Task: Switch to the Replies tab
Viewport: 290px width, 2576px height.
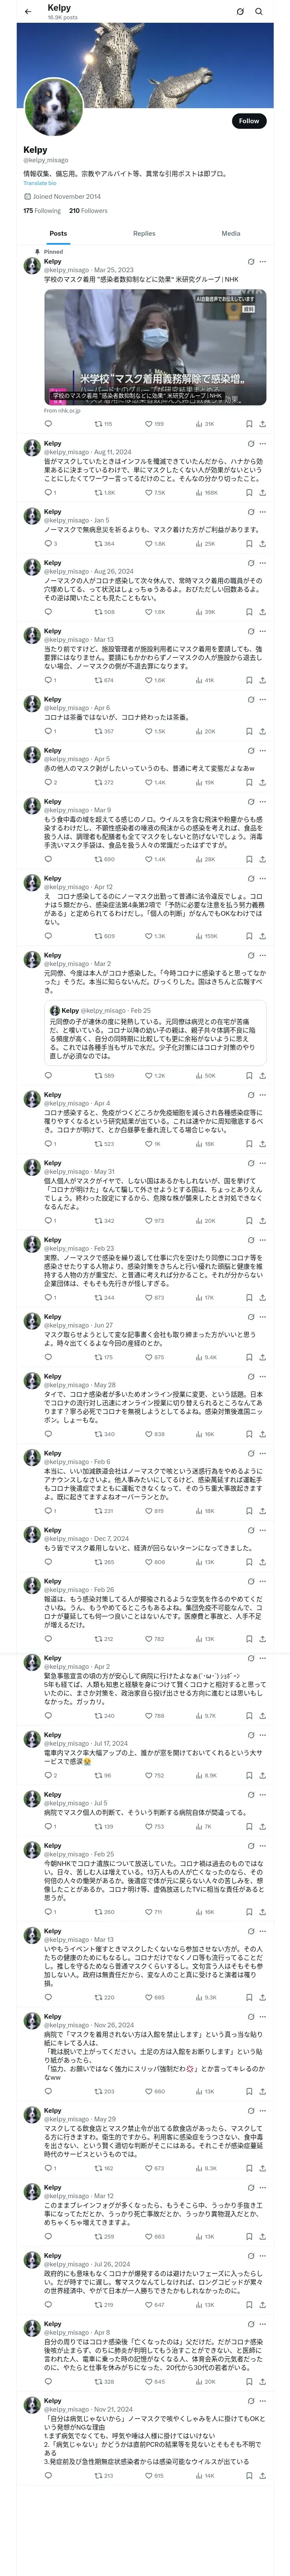Action: click(x=144, y=233)
